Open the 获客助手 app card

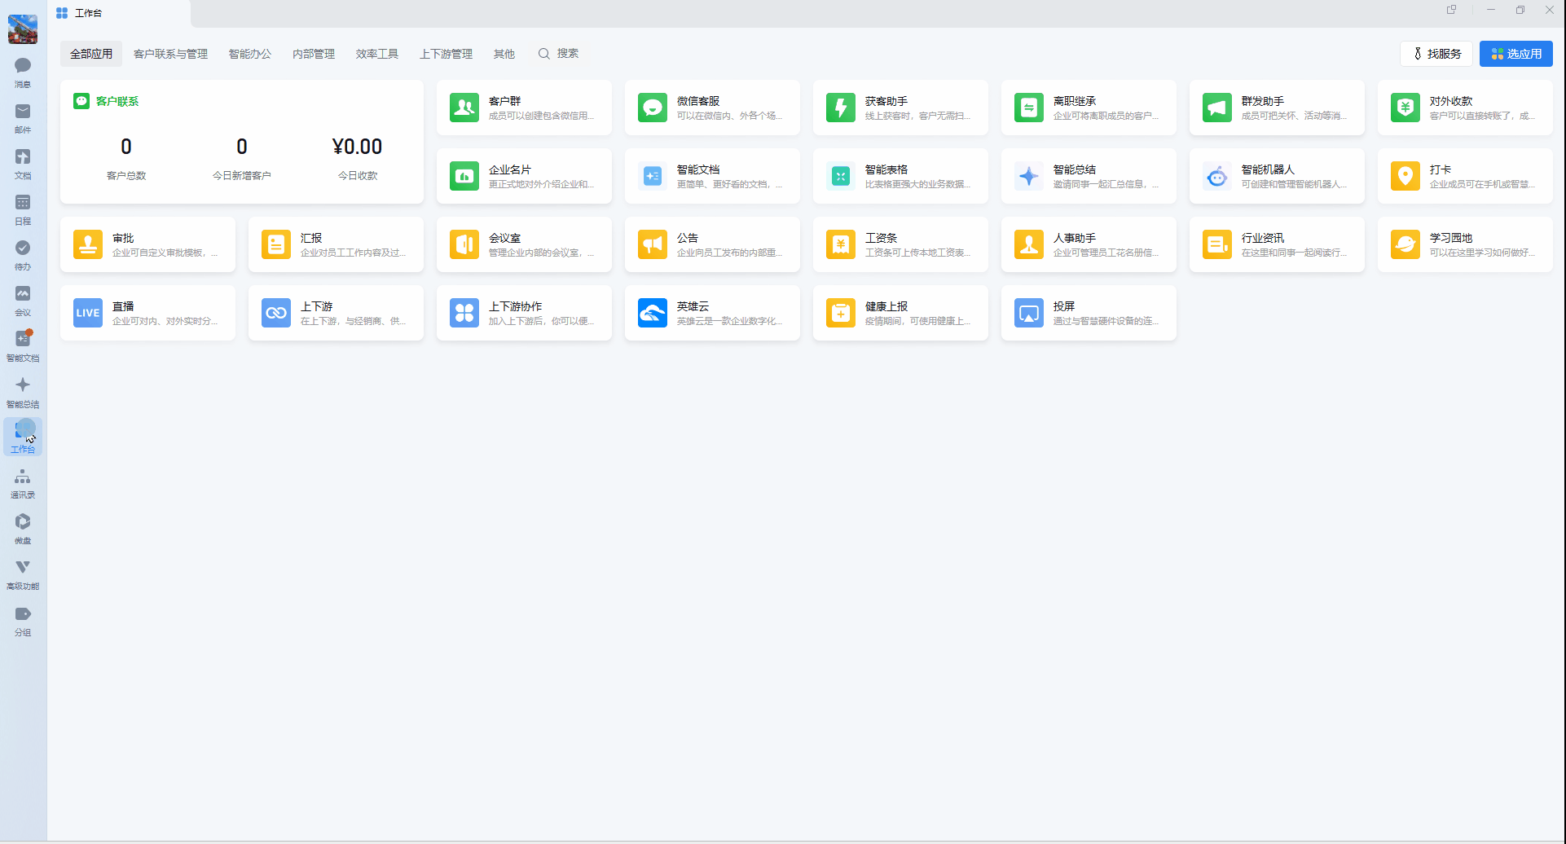[900, 108]
